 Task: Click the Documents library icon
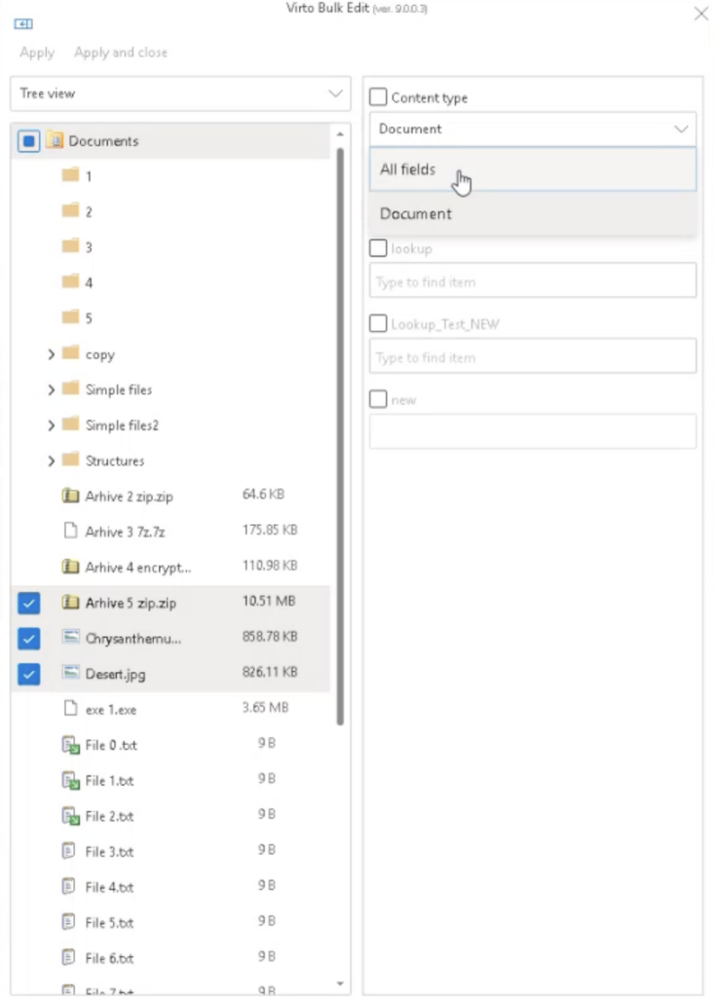(55, 140)
